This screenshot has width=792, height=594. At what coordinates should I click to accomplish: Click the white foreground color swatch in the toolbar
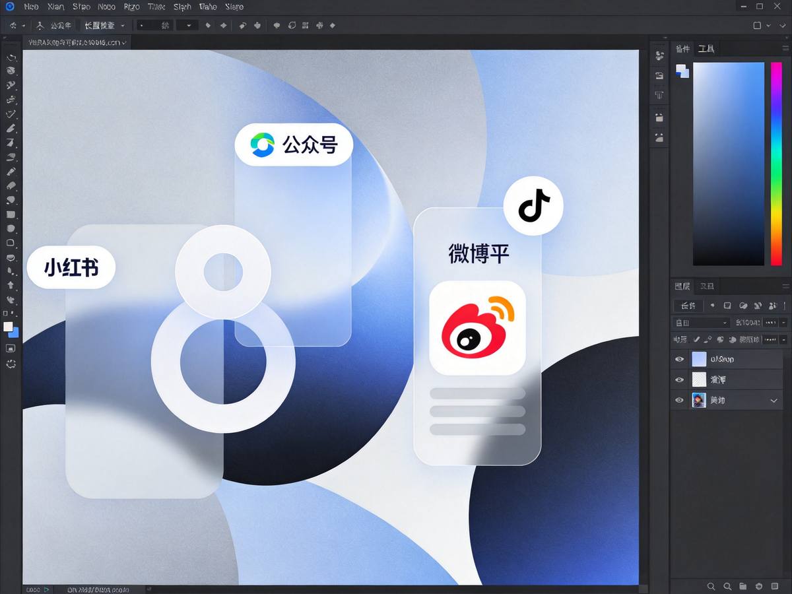pos(9,326)
